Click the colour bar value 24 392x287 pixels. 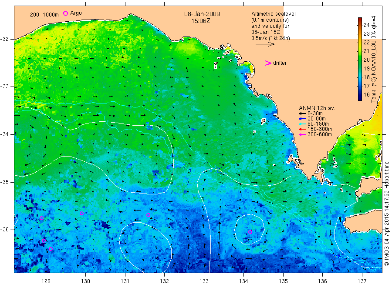point(366,25)
